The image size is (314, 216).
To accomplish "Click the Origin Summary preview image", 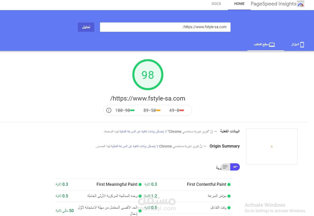I will (x=272, y=146).
